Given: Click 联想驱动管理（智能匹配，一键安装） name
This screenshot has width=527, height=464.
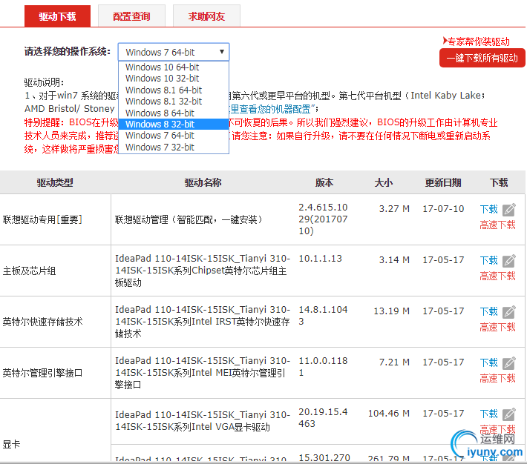Looking at the screenshot, I should [189, 219].
